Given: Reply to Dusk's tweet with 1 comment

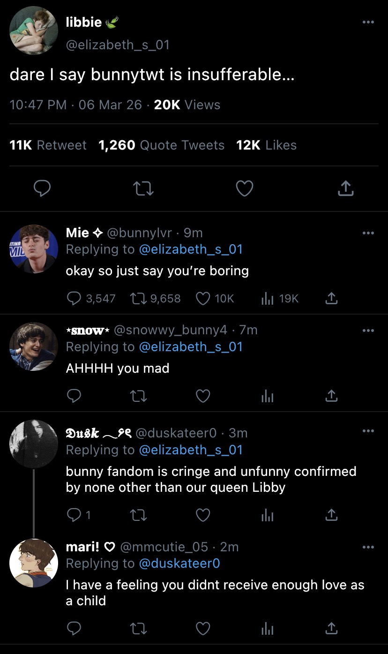Looking at the screenshot, I should click(x=74, y=515).
